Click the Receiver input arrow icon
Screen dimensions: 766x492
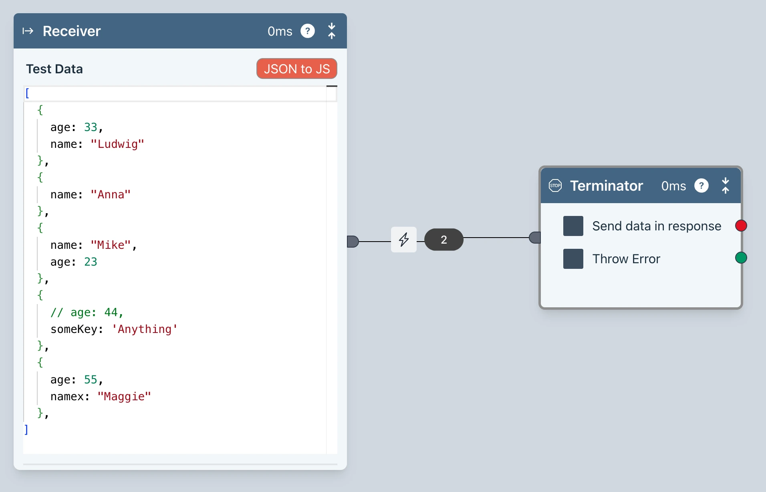point(28,31)
